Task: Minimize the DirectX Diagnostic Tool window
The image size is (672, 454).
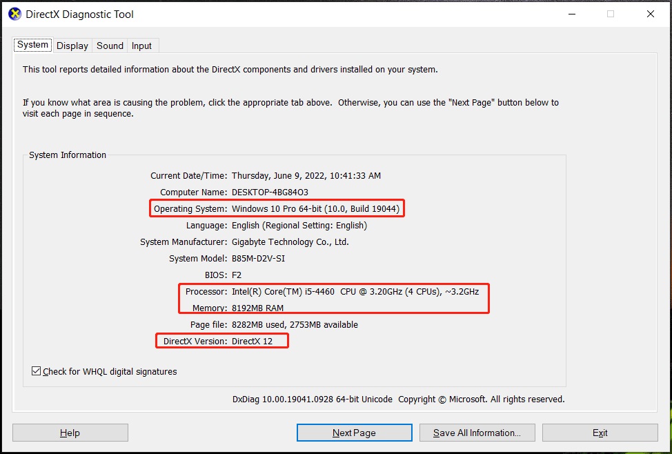Action: [571, 13]
